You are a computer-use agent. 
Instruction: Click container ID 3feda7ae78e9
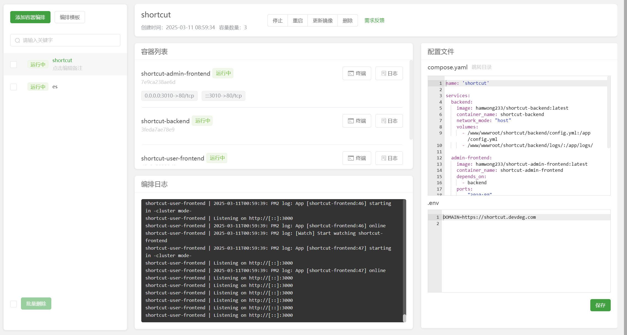pyautogui.click(x=158, y=130)
